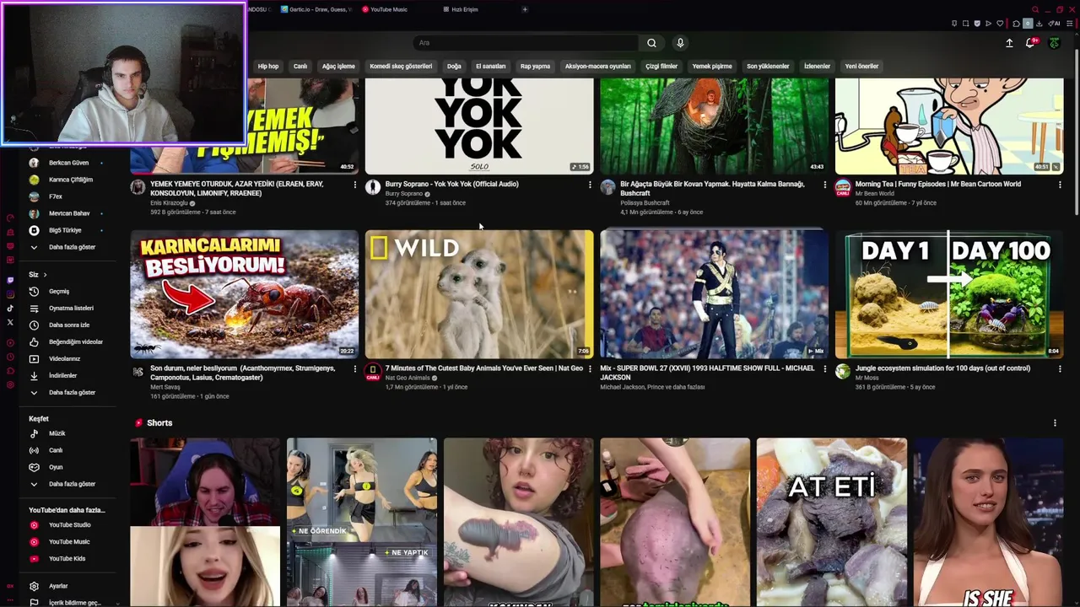The image size is (1080, 607).
Task: Start voice search with the microphone icon
Action: click(x=680, y=43)
